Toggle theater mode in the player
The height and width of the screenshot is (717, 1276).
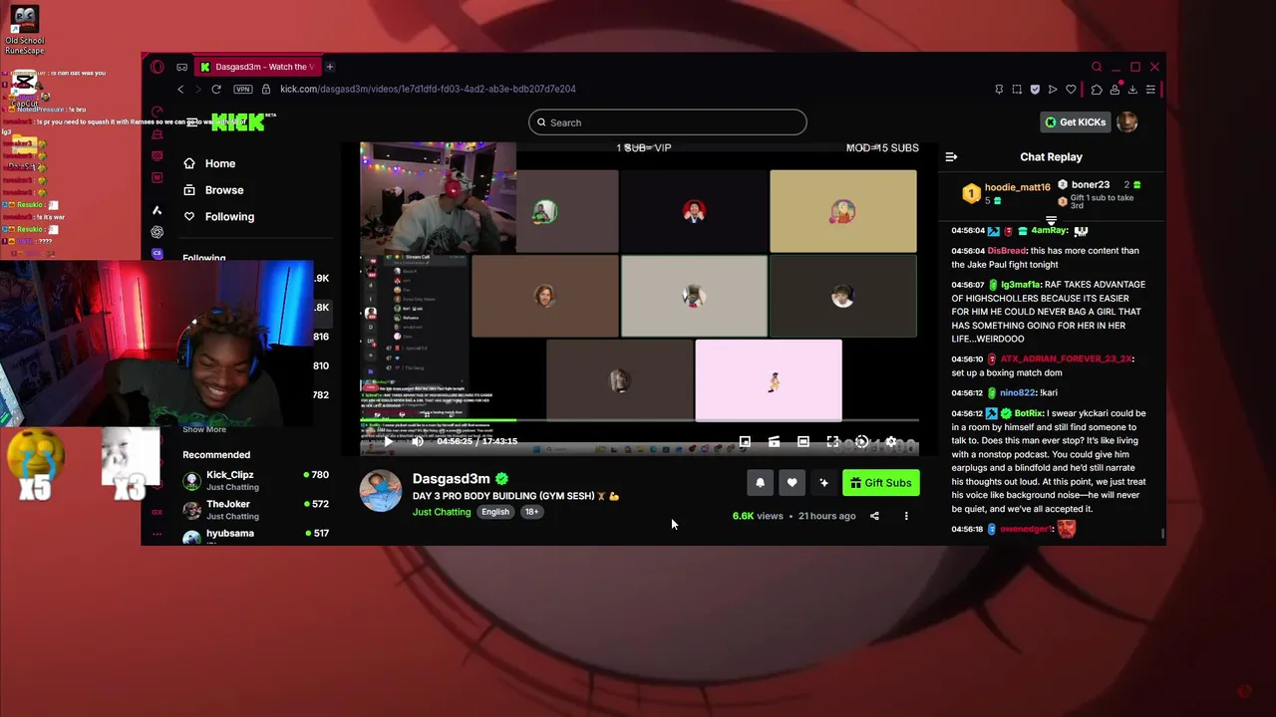click(x=803, y=441)
